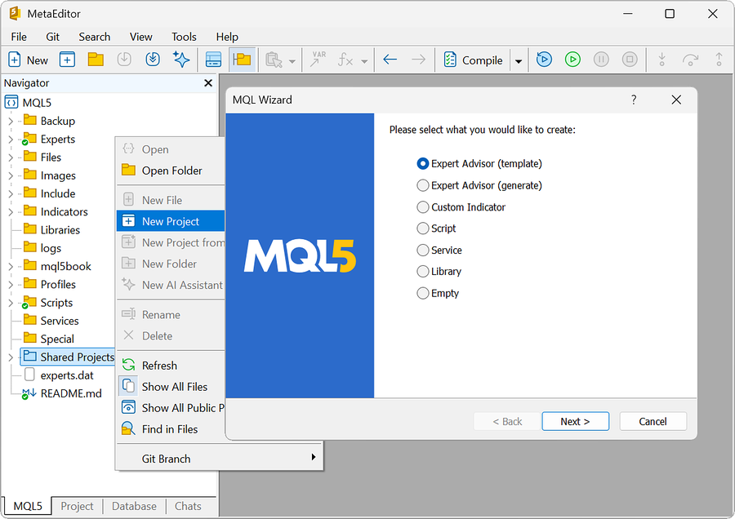The width and height of the screenshot is (735, 519).
Task: Expand the Shared Projects folder
Action: pyautogui.click(x=11, y=357)
